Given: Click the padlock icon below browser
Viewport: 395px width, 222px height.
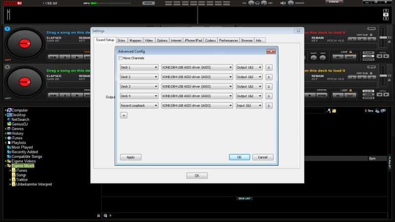Looking at the screenshot, I should pos(99,215).
